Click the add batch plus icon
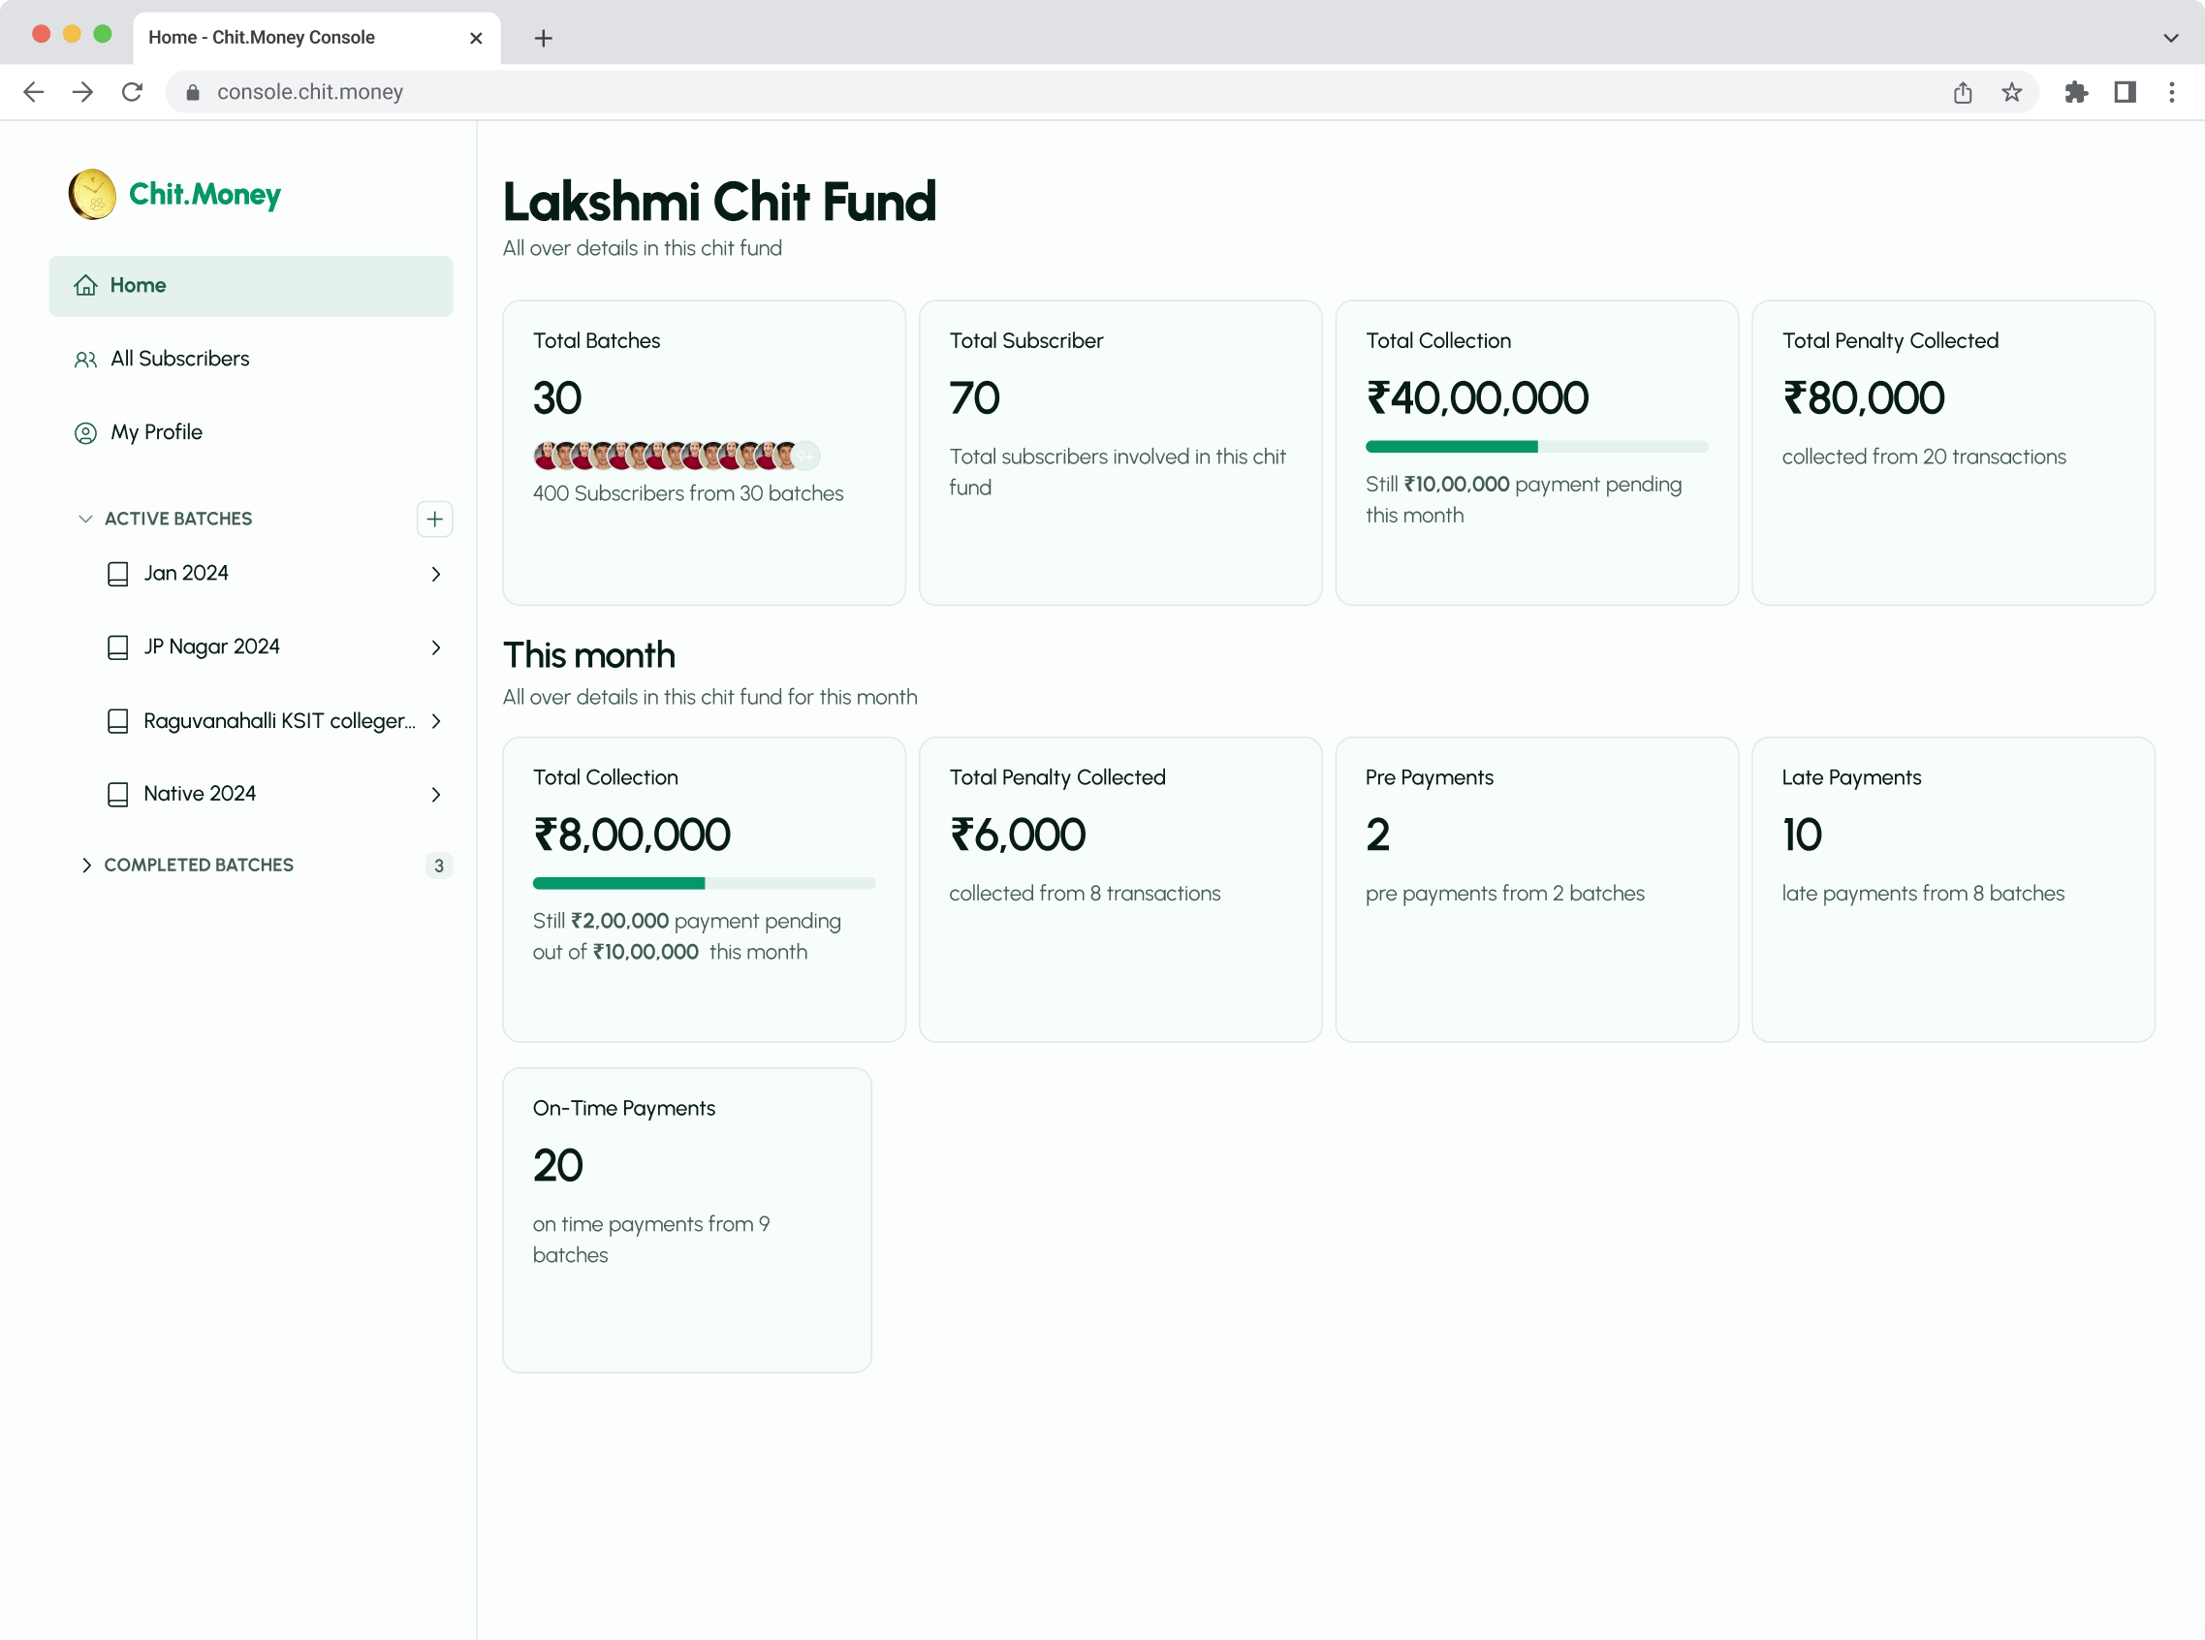The height and width of the screenshot is (1640, 2205). point(434,520)
